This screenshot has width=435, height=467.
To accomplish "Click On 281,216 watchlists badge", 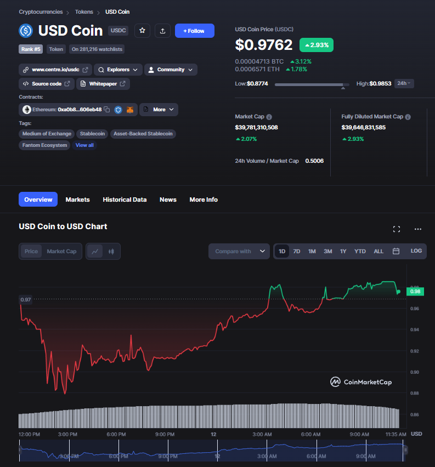I will click(97, 49).
